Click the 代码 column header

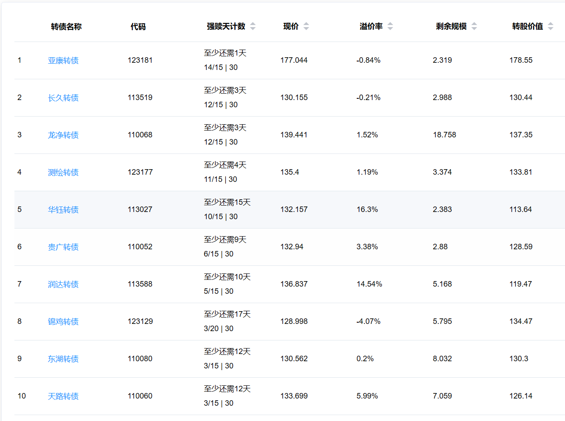tap(138, 27)
